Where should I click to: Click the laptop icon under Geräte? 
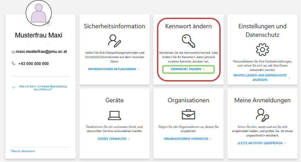(x=114, y=115)
